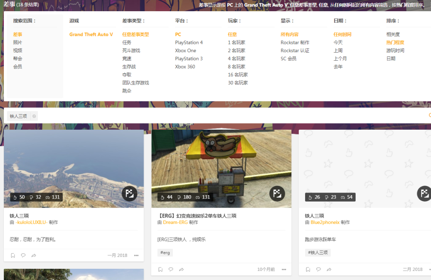This screenshot has width=431, height=280.
Task: Sort the results by 游玩时间
Action: (x=395, y=50)
